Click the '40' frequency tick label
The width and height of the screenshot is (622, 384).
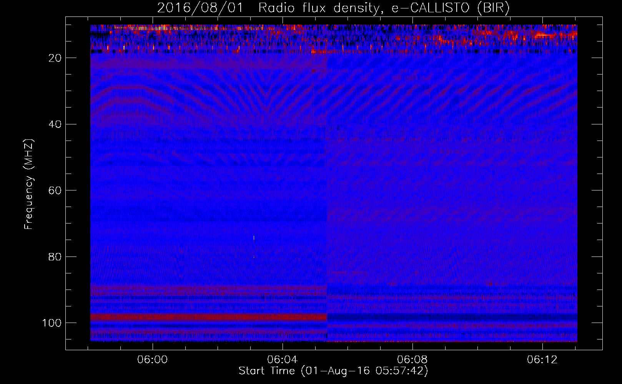(55, 124)
